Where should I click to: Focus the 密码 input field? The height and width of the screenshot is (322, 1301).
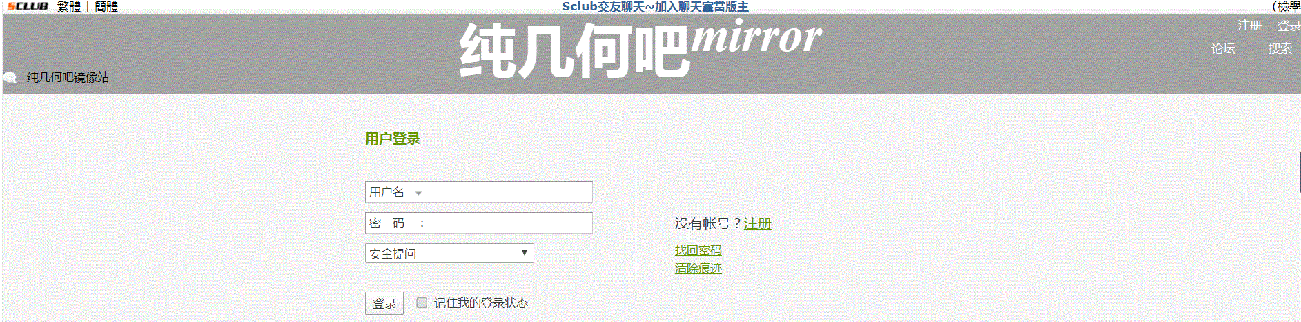(507, 223)
